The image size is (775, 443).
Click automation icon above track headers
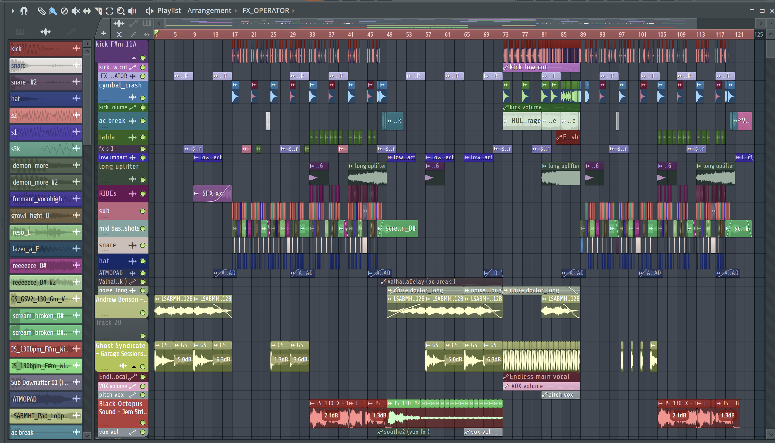[133, 23]
